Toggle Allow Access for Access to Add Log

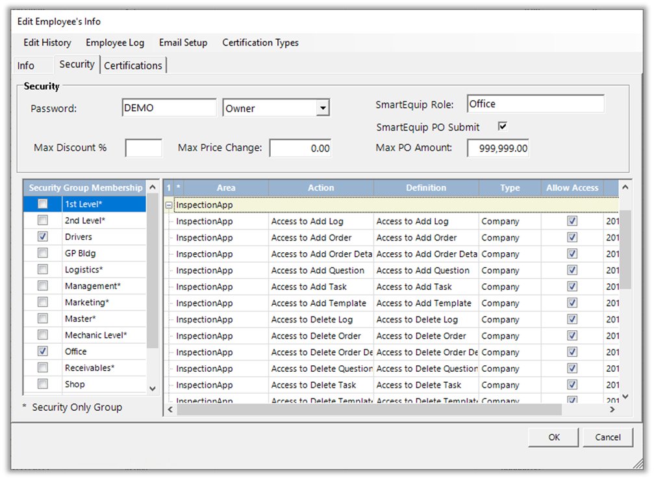[x=572, y=221]
